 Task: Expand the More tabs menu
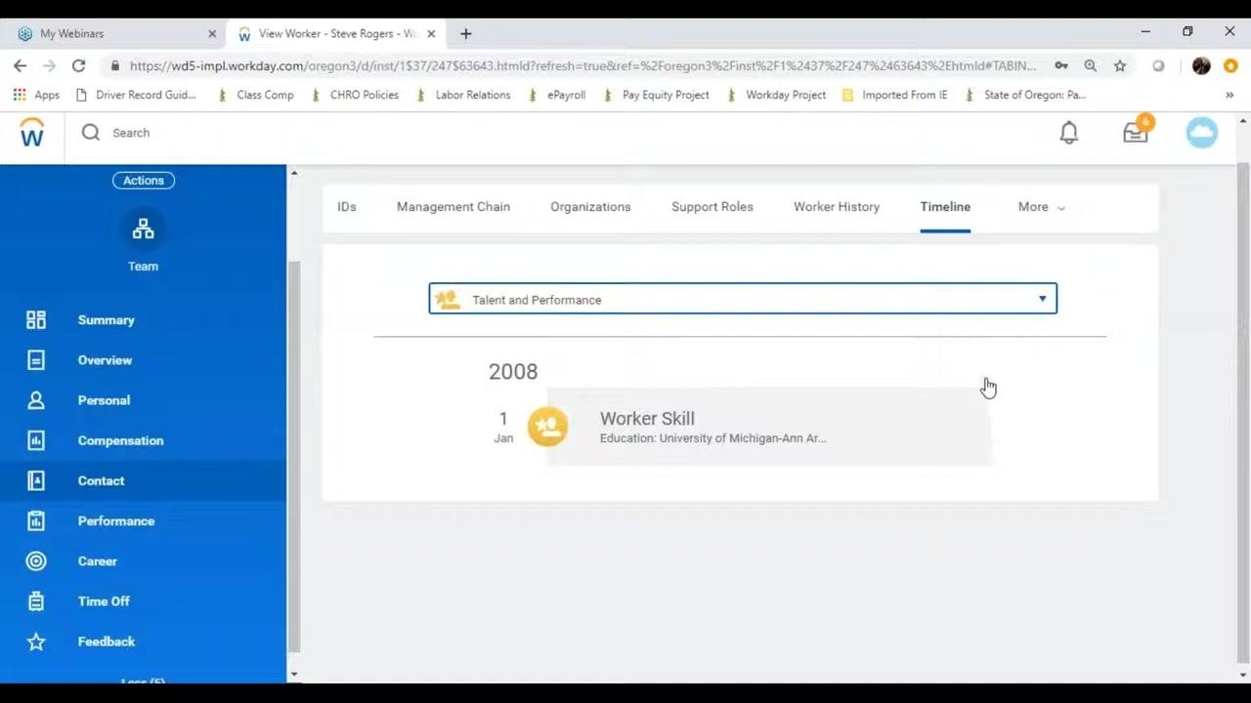[x=1041, y=207]
